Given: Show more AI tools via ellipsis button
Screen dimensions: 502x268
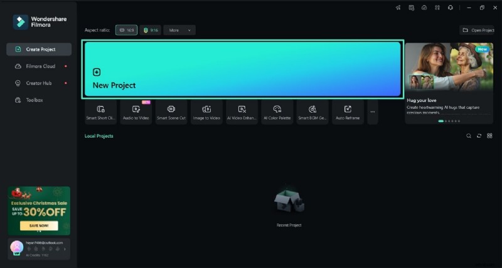Looking at the screenshot, I should [373, 112].
